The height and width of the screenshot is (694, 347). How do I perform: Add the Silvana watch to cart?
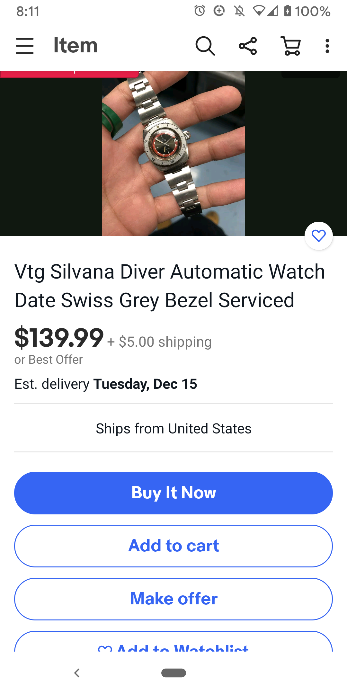tap(173, 546)
